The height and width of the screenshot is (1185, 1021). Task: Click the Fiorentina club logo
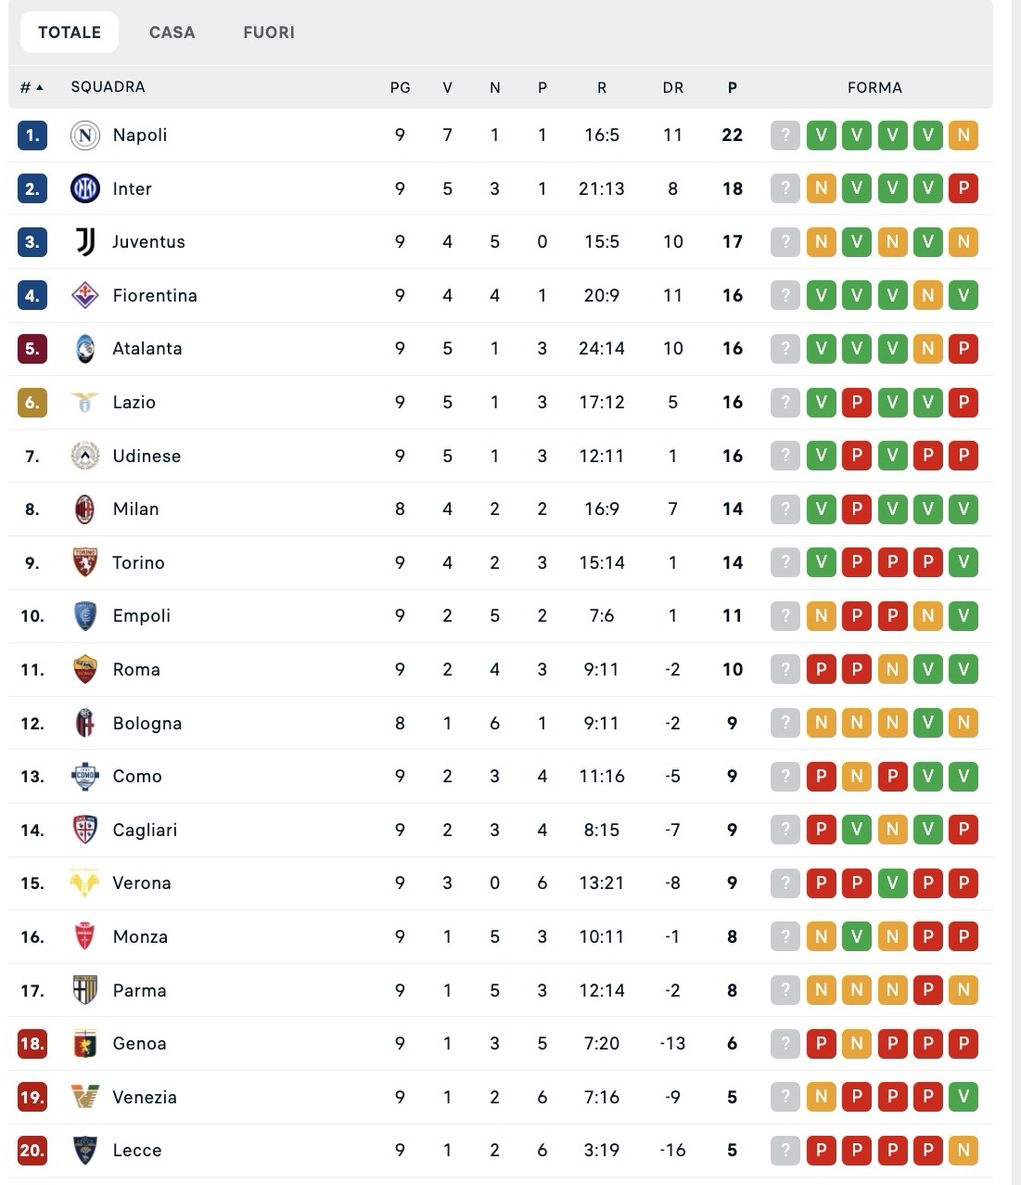pos(85,296)
